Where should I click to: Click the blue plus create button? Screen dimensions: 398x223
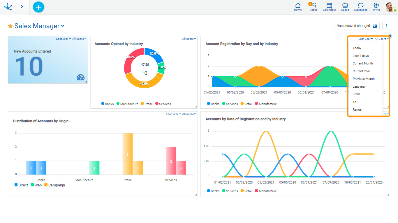38,7
